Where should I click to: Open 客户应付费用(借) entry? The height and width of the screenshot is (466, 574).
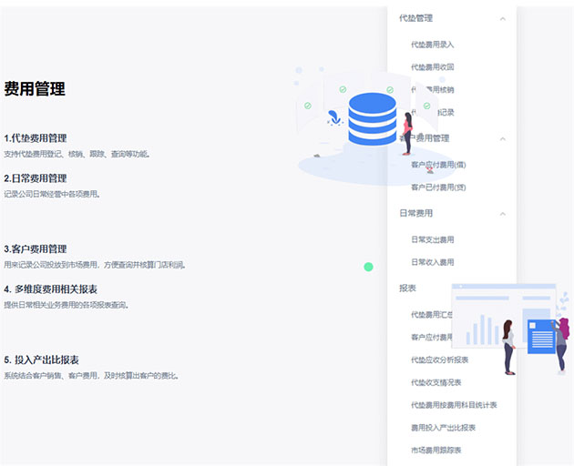(x=438, y=164)
